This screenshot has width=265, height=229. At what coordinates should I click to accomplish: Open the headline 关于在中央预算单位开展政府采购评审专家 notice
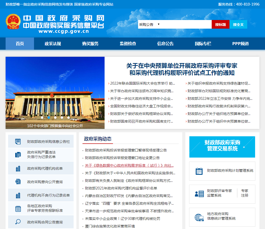pos(182,69)
